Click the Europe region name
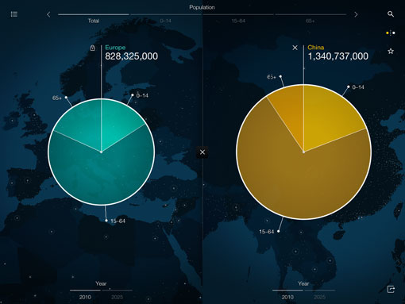 [115, 48]
